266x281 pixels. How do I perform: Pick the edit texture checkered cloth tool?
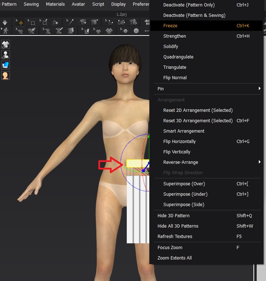coord(85,31)
